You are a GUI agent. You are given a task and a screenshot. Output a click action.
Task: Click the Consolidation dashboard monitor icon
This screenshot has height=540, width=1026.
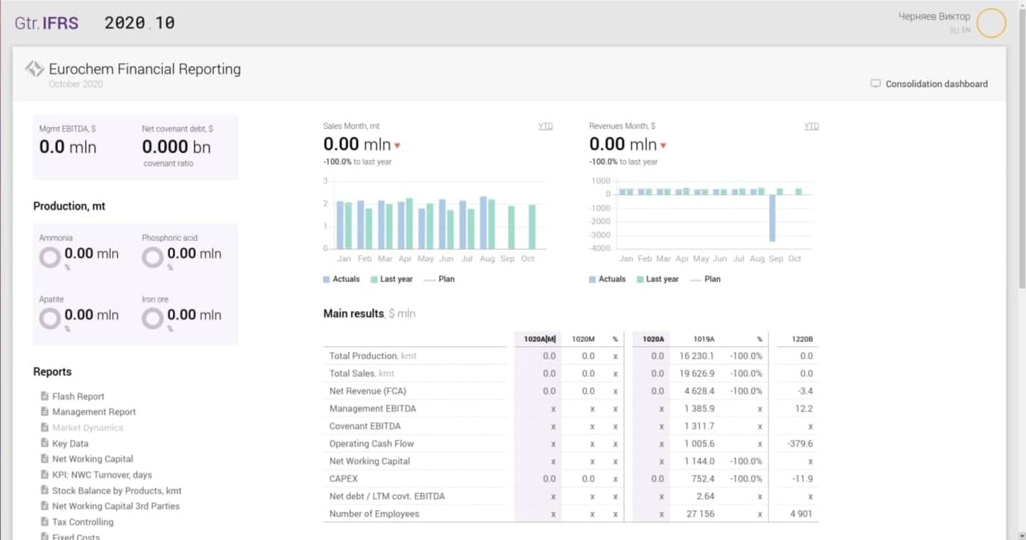(875, 83)
